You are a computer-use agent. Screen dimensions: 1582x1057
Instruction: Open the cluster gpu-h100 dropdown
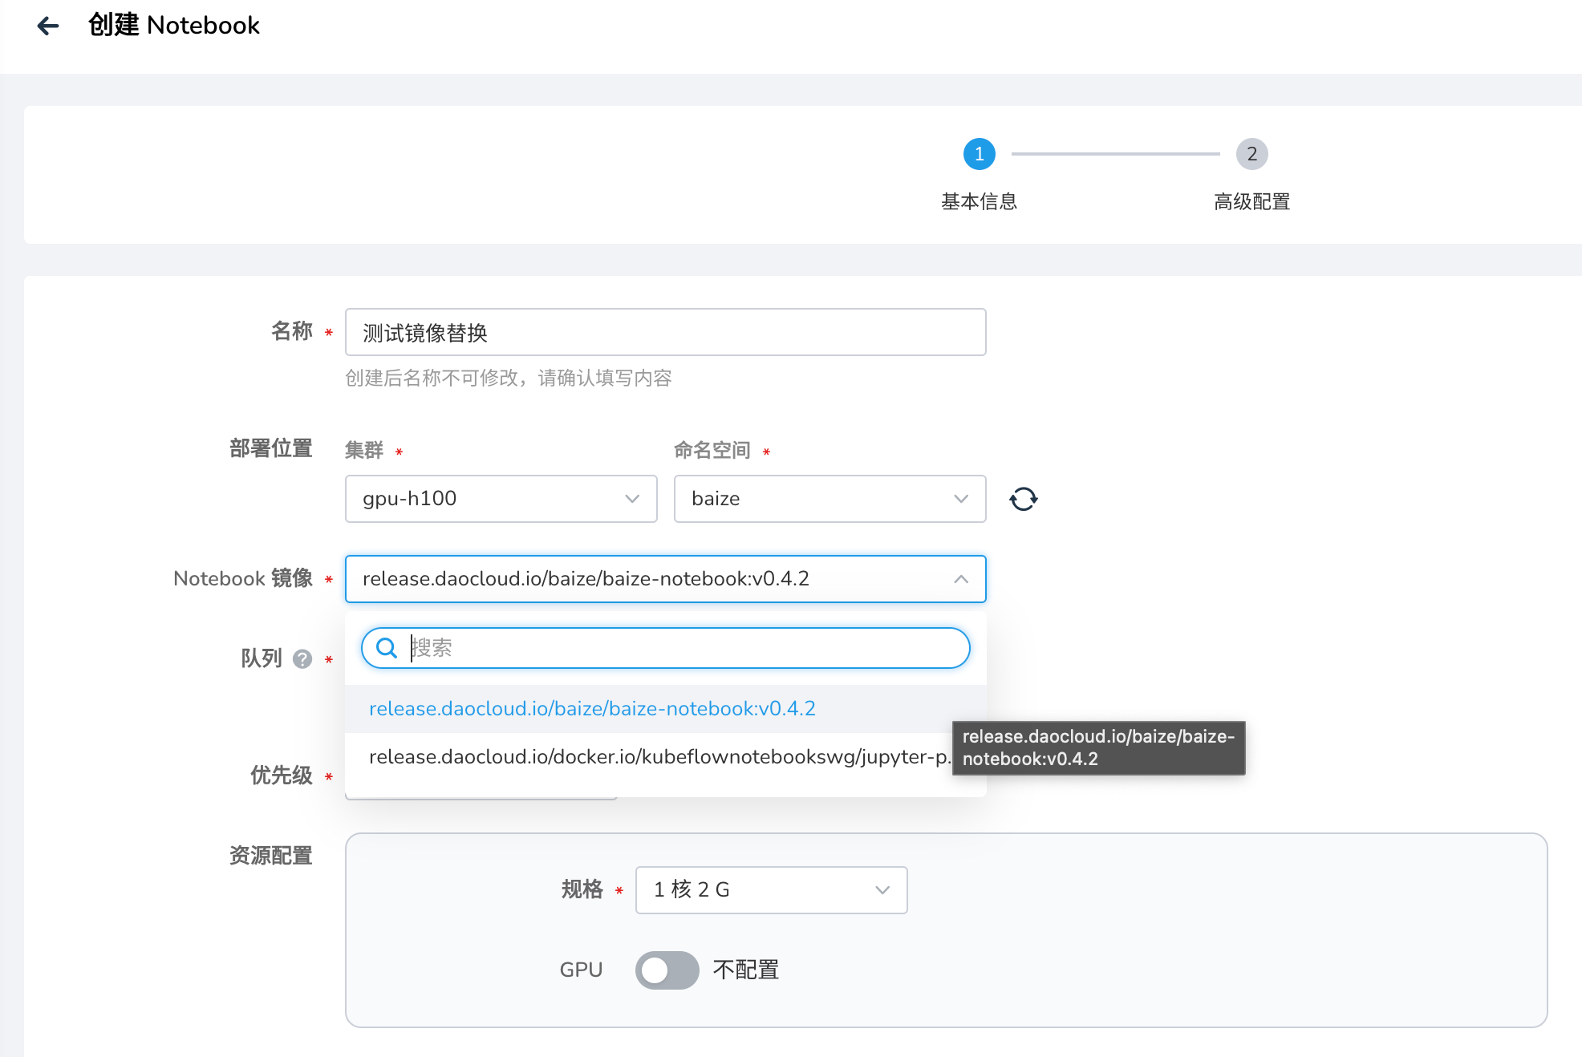pos(501,499)
